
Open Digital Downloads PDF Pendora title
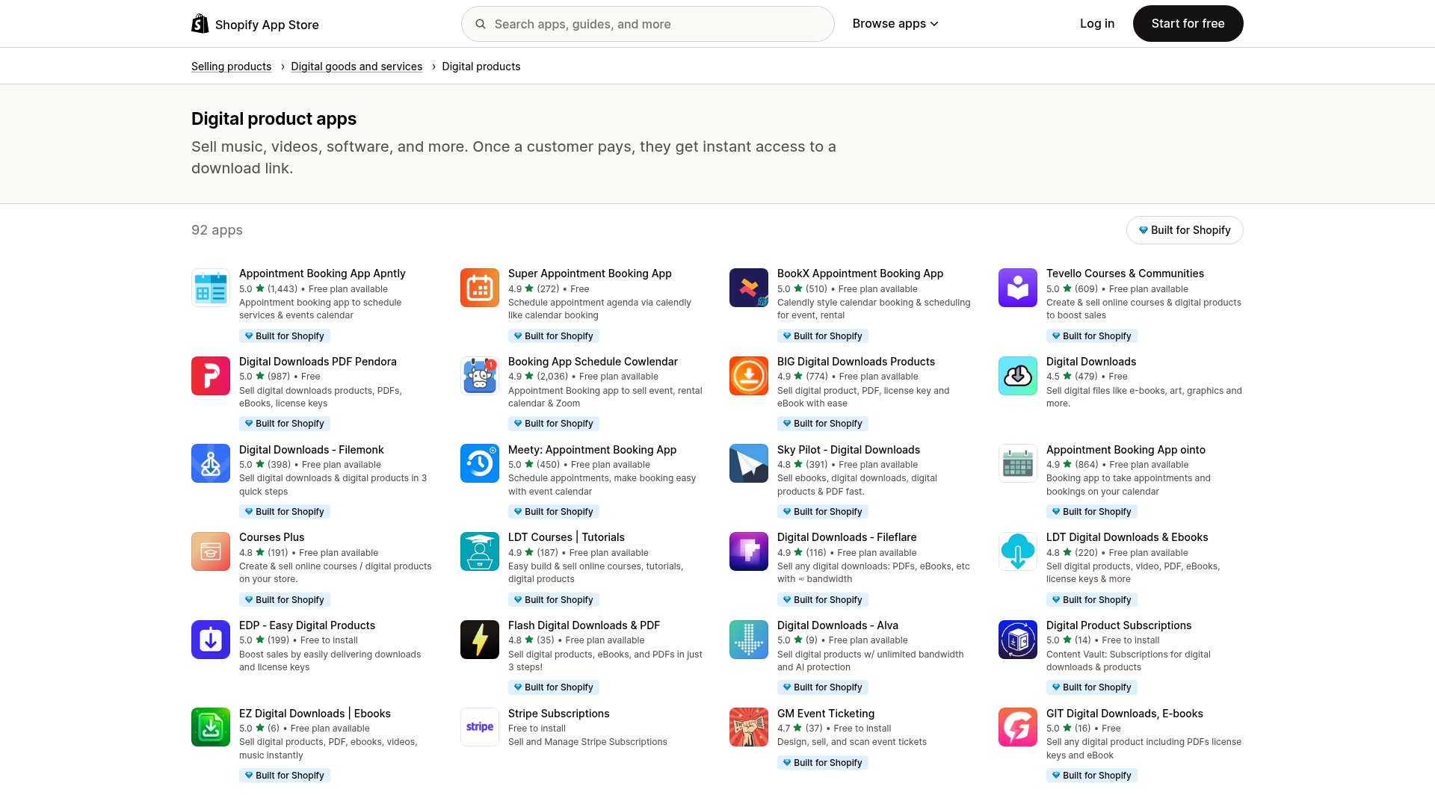click(x=318, y=362)
